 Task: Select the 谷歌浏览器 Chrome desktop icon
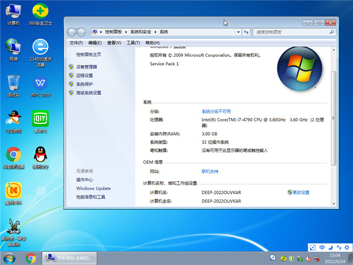click(x=13, y=158)
